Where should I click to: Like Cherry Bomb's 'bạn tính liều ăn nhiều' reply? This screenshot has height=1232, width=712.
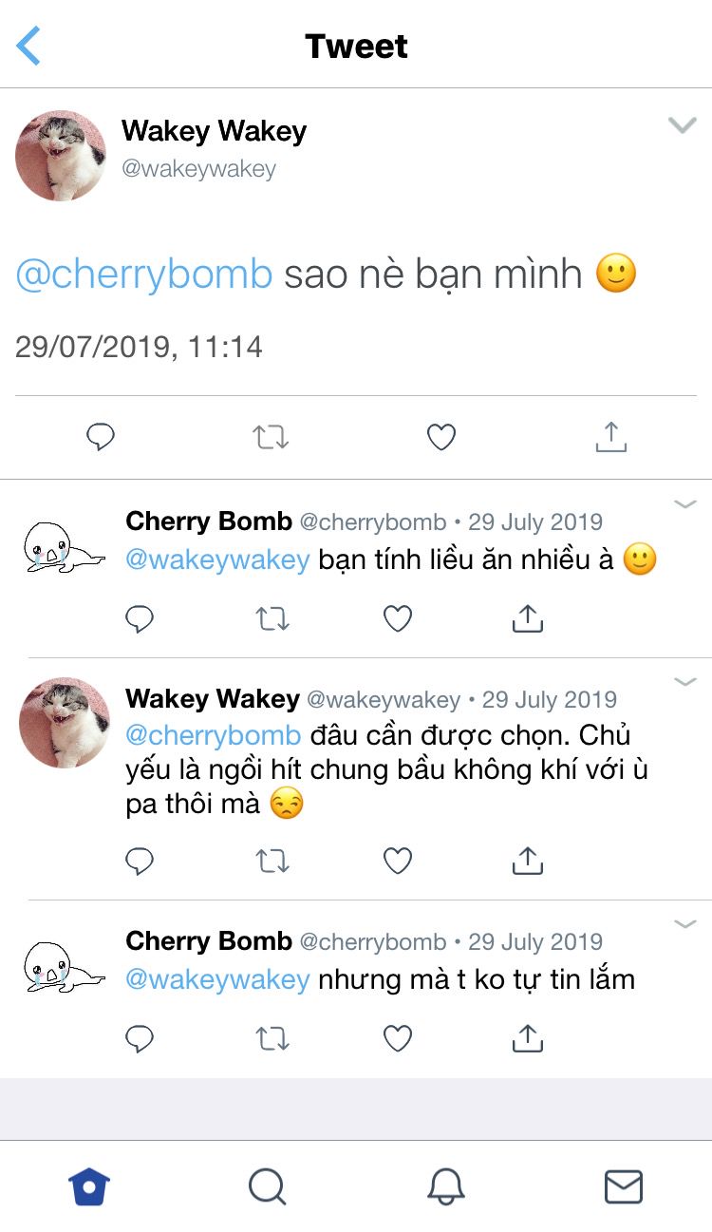coord(398,619)
